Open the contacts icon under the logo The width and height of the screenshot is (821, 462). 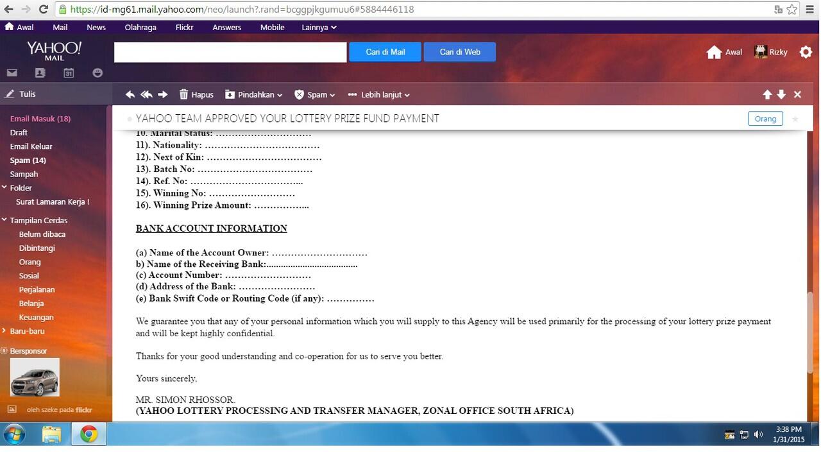[40, 73]
